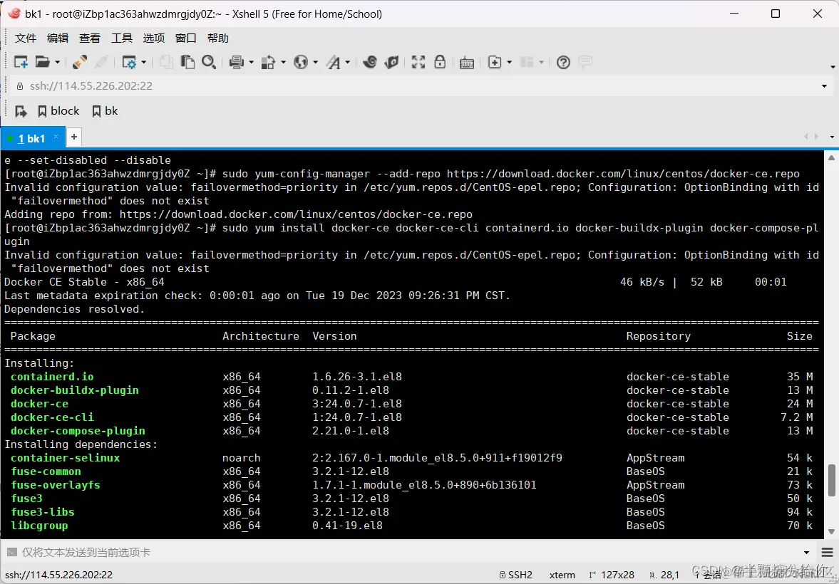Image resolution: width=839 pixels, height=584 pixels.
Task: Click the block quick command button
Action: 59,110
